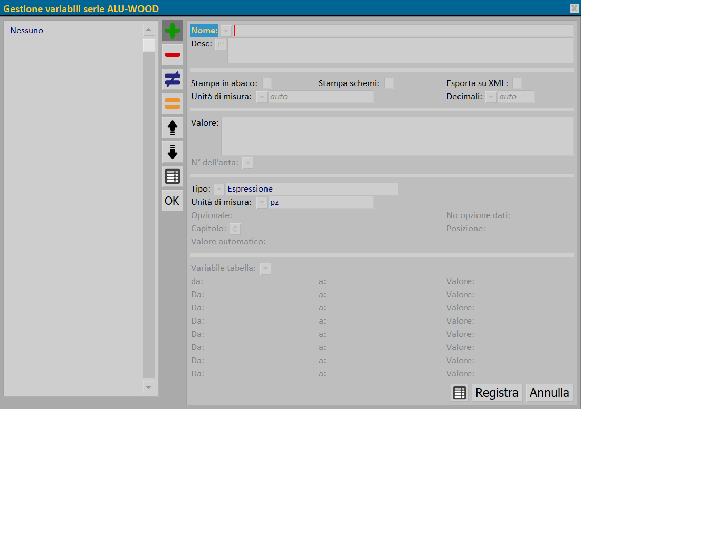The width and height of the screenshot is (716, 548).
Task: Move variable up with the up arrow
Action: pos(172,128)
